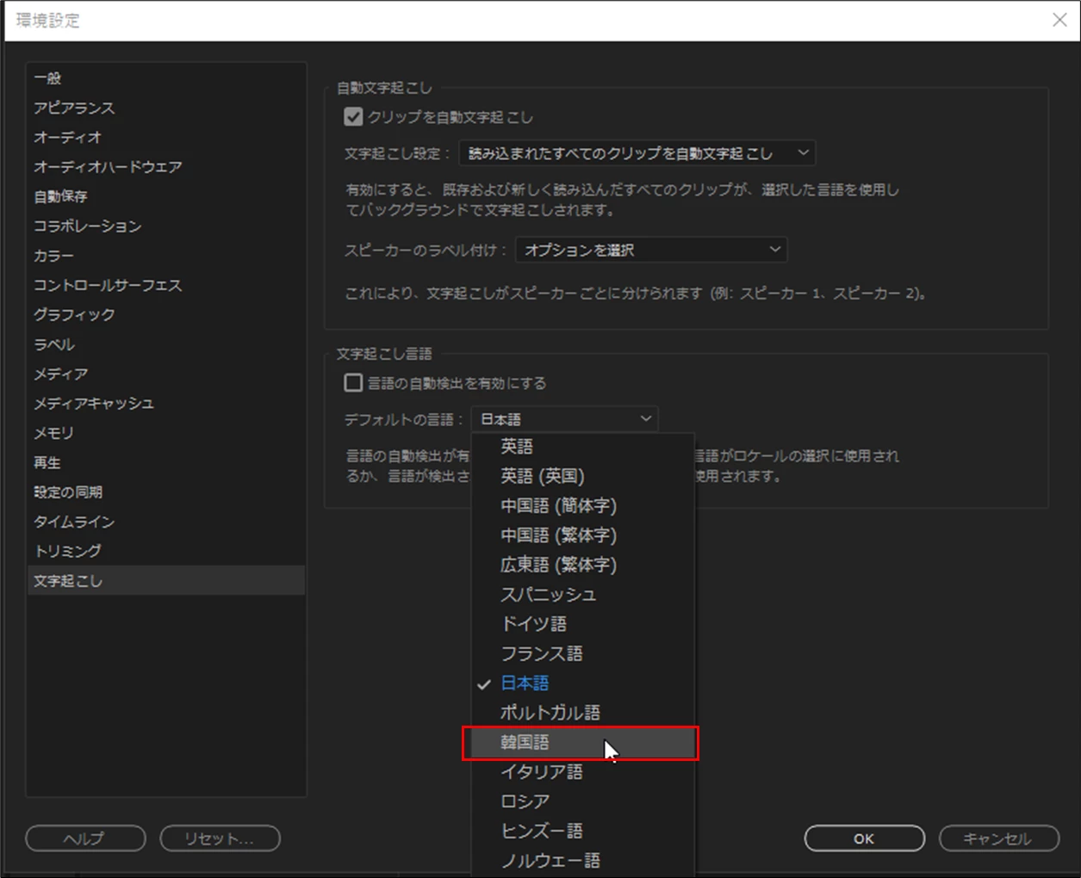Open ラベル preferences category
This screenshot has width=1081, height=878.
[166, 344]
